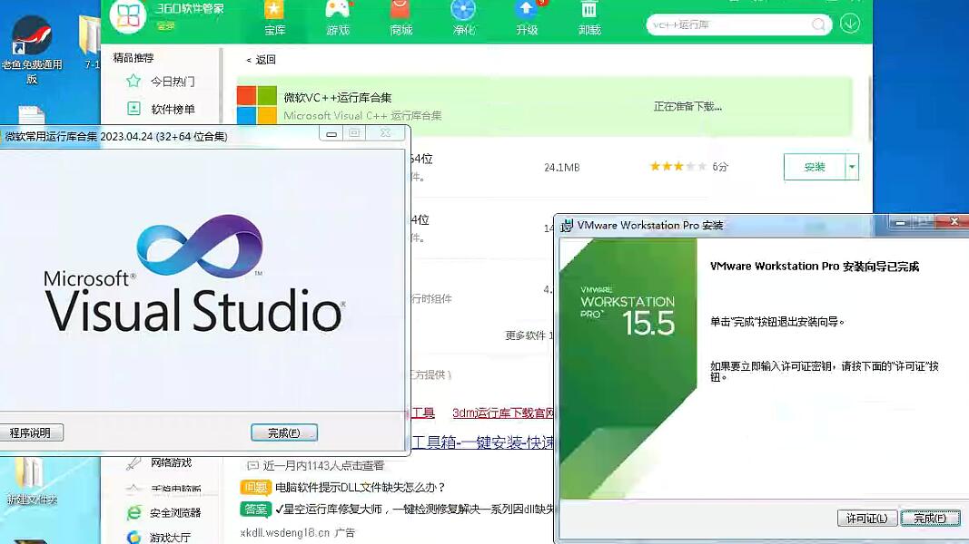The image size is (969, 544).
Task: Click the 360软件管家 logo icon
Action: [128, 15]
